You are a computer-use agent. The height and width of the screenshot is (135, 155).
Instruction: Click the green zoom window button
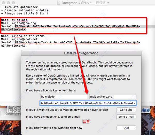(13, 3)
